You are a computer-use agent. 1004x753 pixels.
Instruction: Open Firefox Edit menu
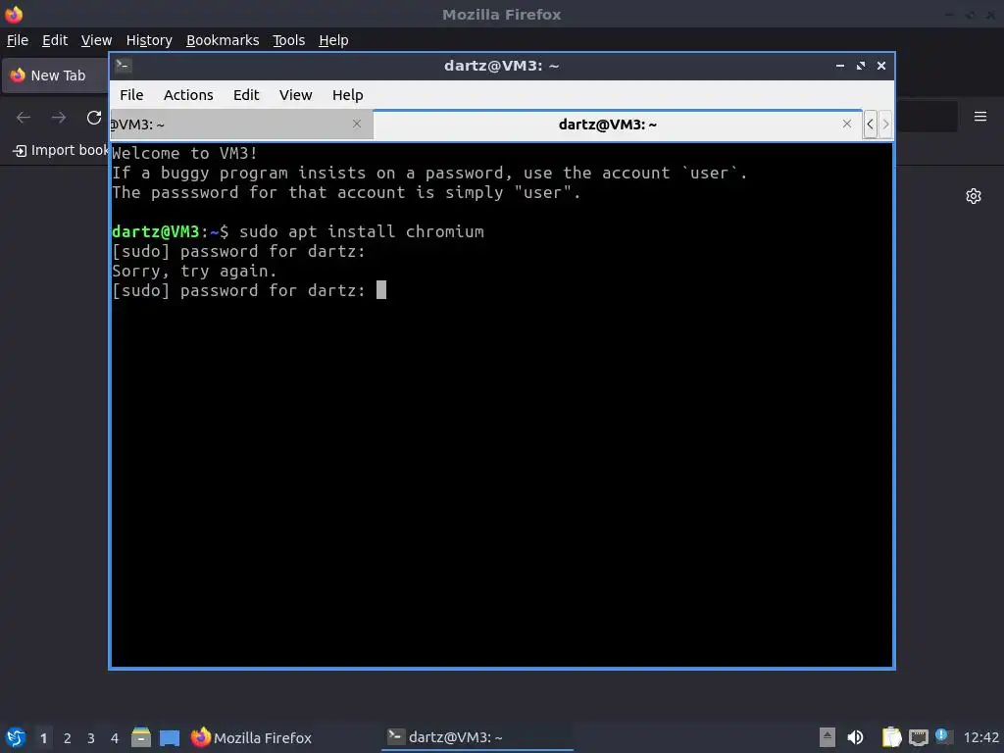click(x=55, y=40)
